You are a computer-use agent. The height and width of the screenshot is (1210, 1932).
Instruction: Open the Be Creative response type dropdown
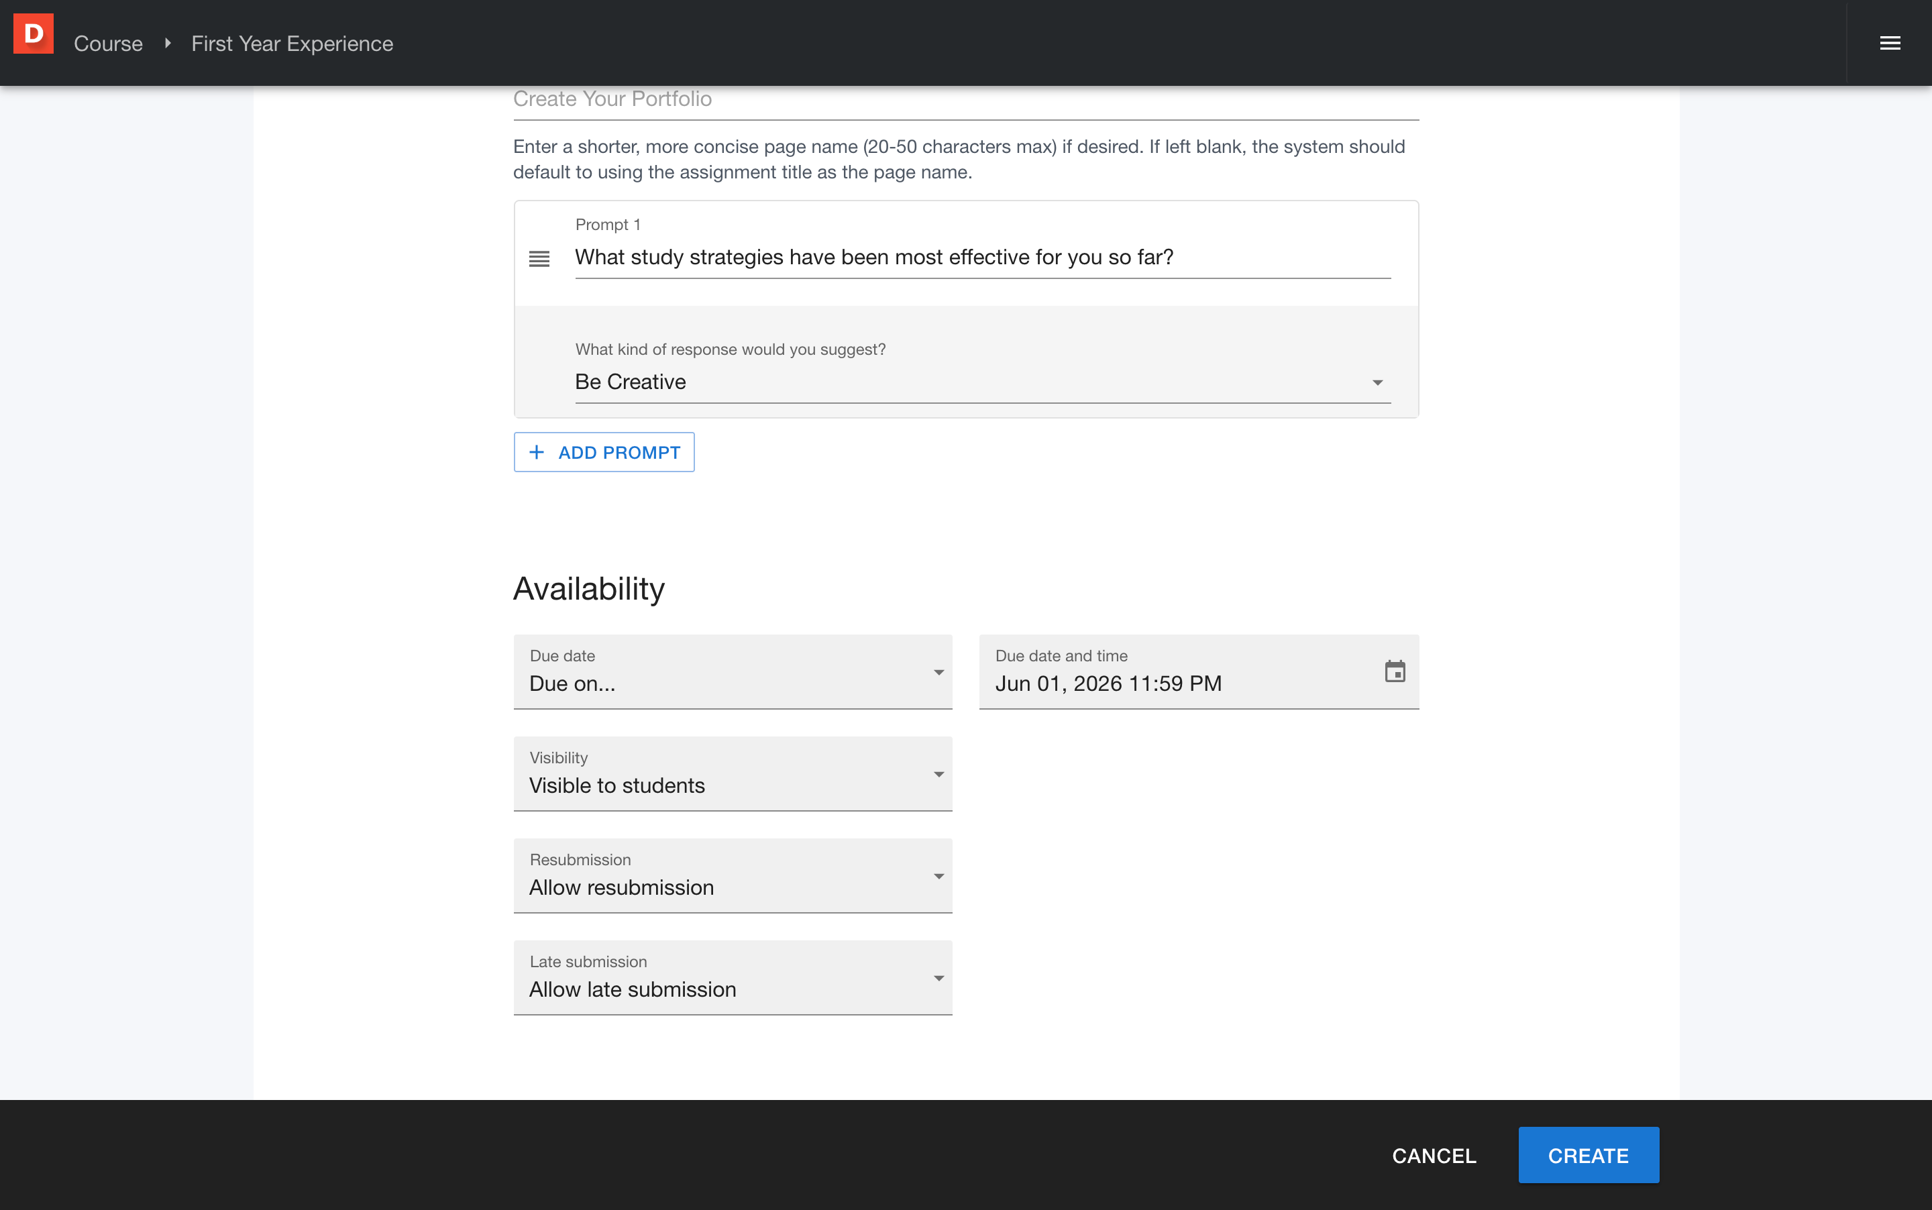click(982, 382)
